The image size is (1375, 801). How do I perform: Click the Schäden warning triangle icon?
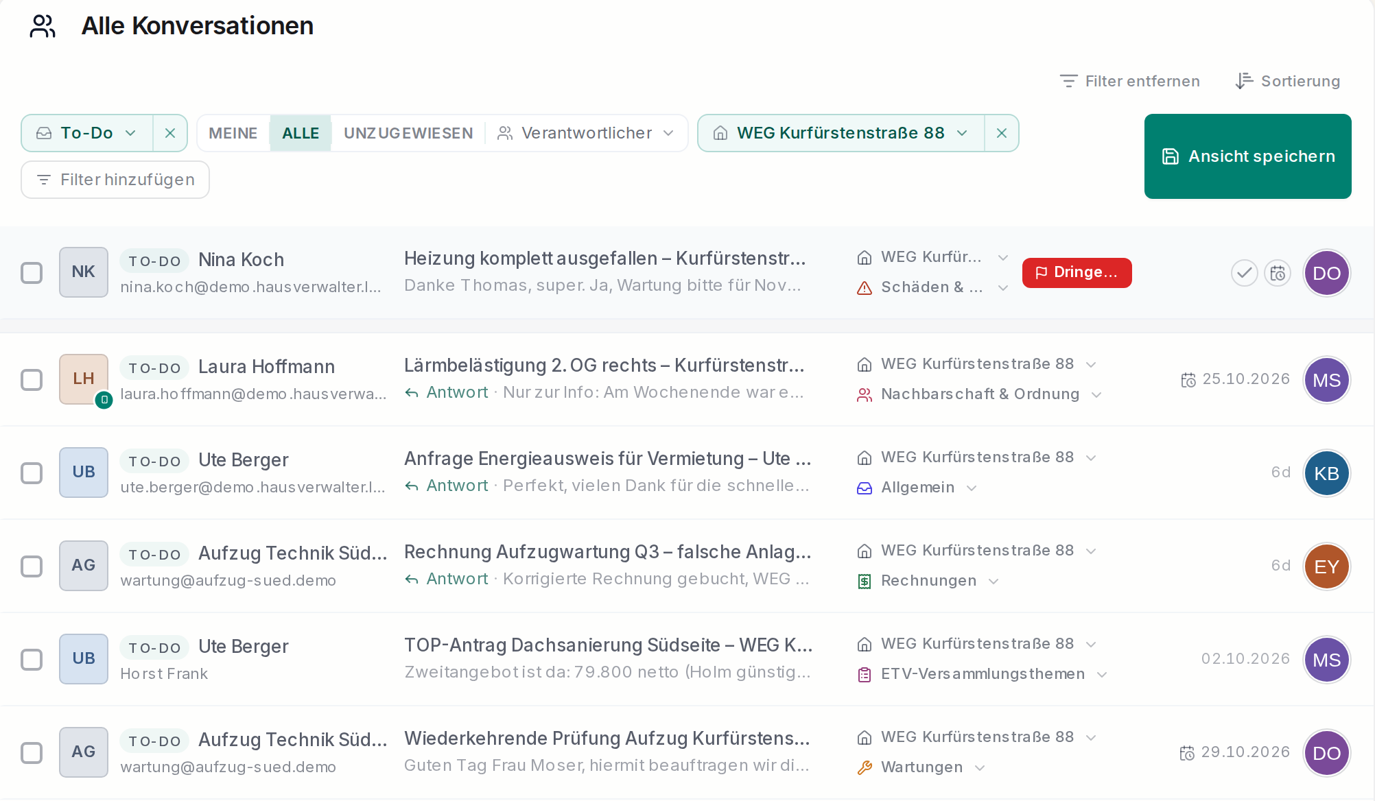865,288
